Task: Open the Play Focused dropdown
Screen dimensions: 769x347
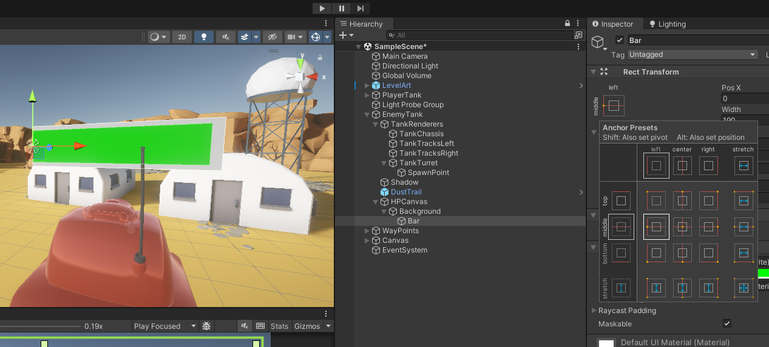Action: pyautogui.click(x=166, y=326)
